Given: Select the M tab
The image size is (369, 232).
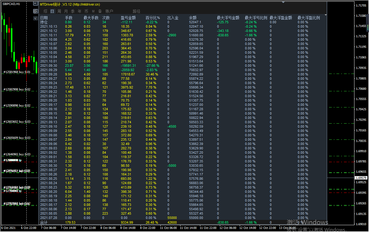Looking at the screenshot, I should (x=93, y=11).
